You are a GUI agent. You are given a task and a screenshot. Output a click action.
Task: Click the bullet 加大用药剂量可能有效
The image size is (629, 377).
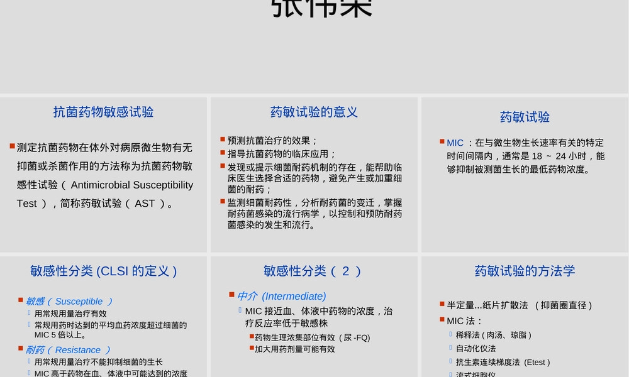tap(294, 349)
